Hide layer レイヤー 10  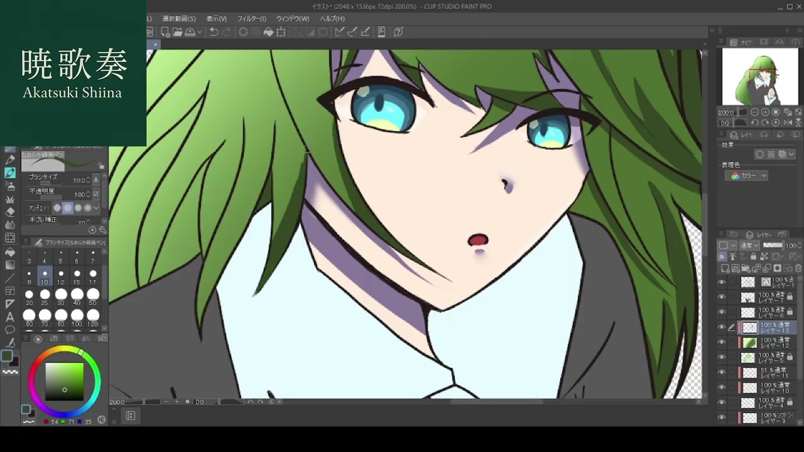(x=722, y=387)
